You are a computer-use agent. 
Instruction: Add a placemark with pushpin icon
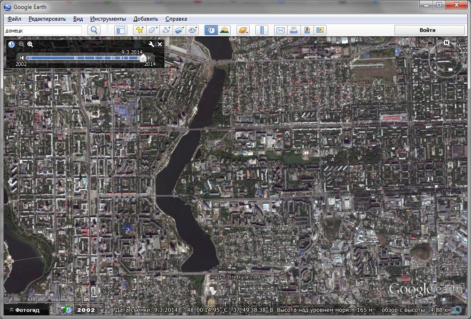point(140,30)
